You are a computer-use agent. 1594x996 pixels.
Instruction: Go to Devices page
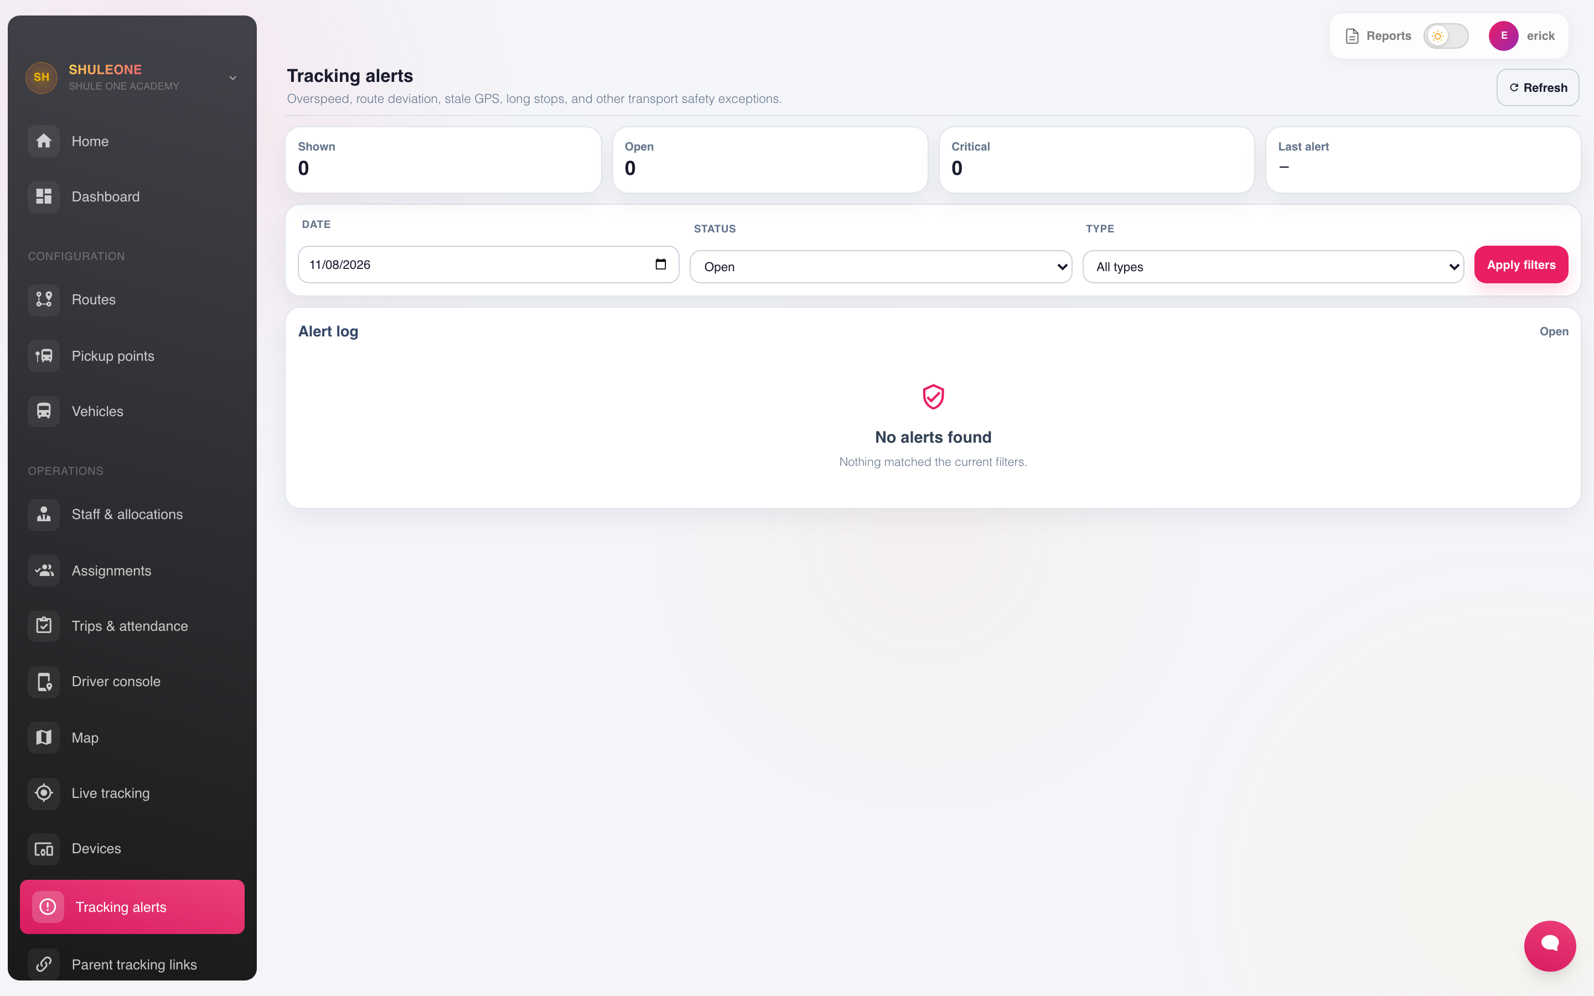click(132, 849)
